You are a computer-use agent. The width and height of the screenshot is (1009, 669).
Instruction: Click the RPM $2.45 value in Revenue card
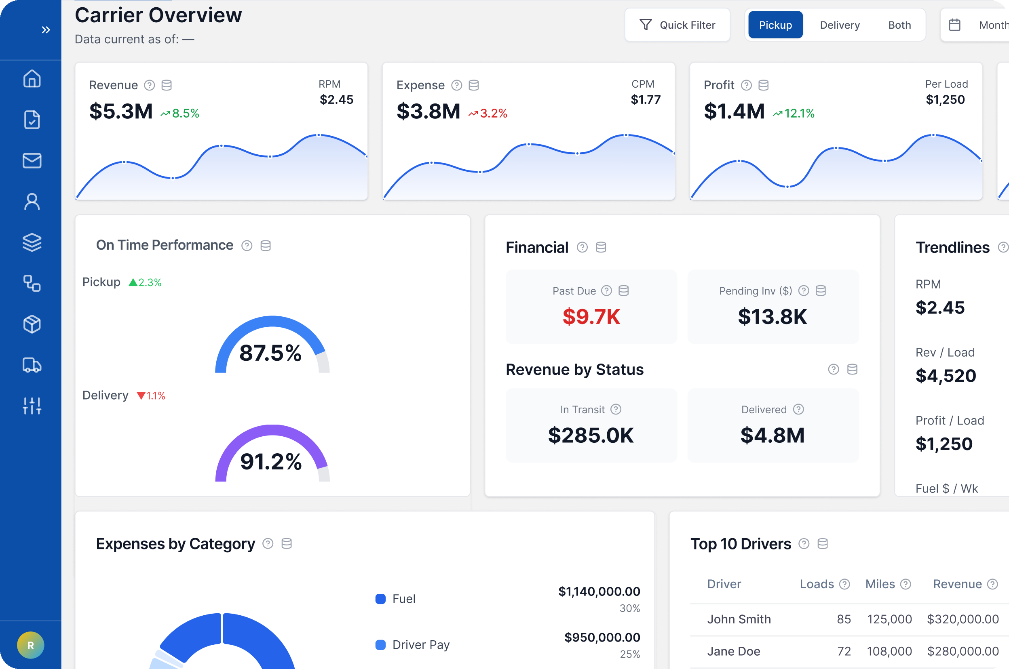point(336,100)
